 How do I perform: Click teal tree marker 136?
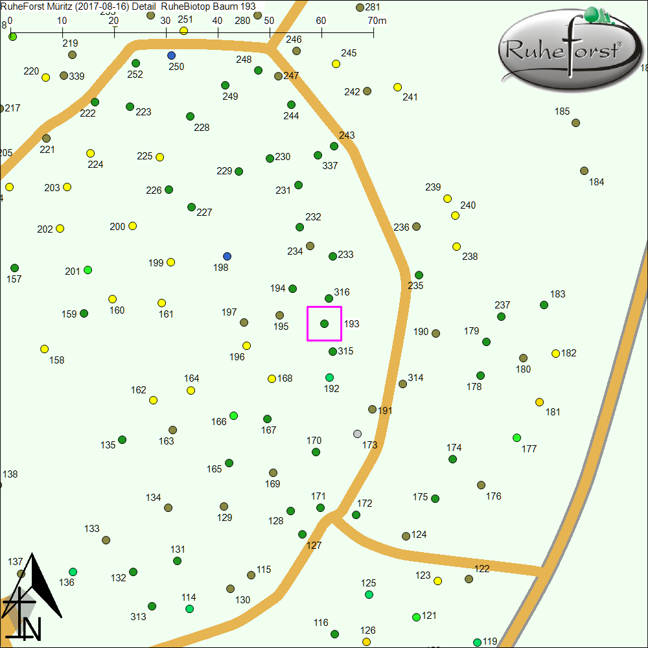point(73,572)
